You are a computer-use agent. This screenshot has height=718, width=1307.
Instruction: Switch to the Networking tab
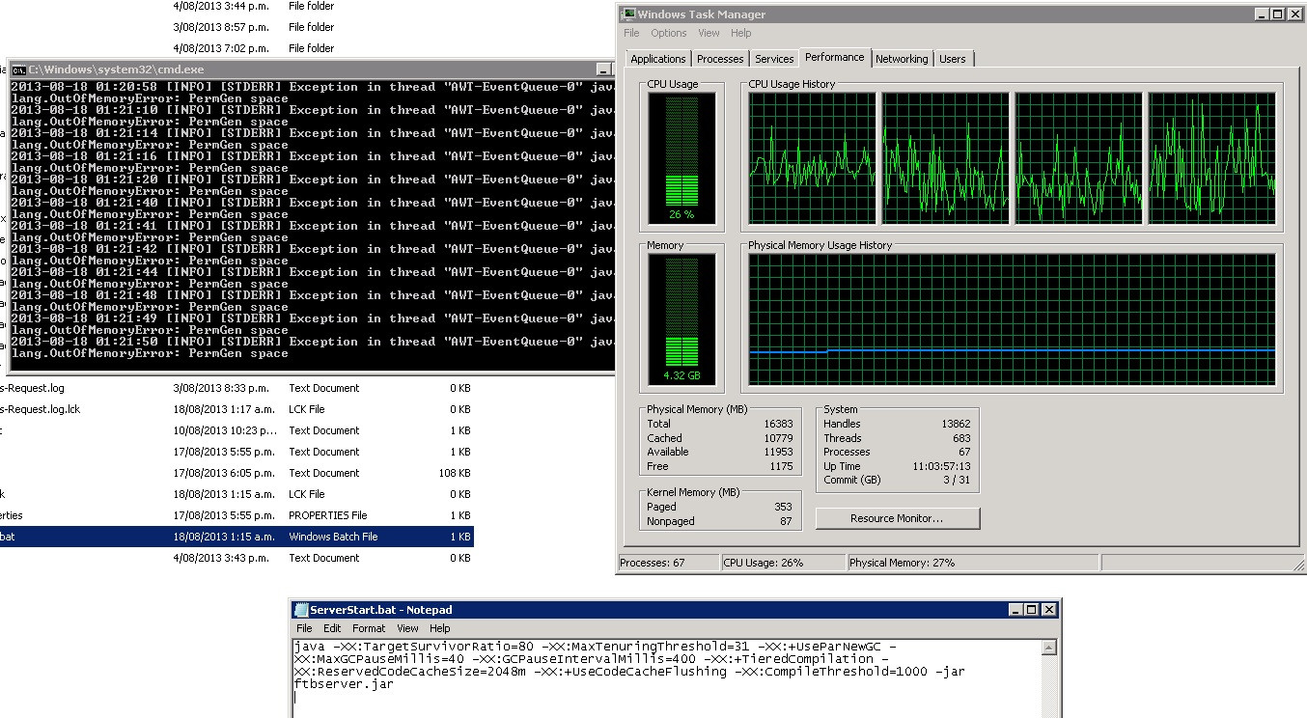pos(902,59)
